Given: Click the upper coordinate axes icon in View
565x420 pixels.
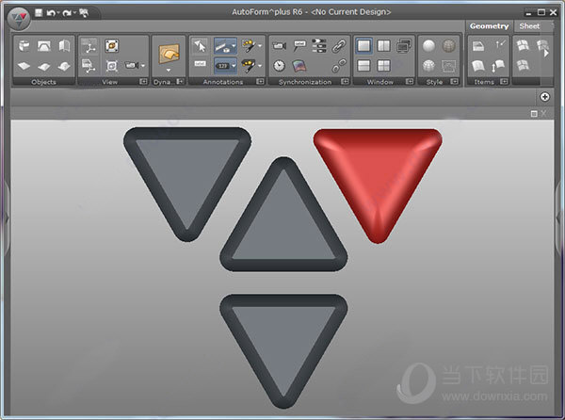Looking at the screenshot, I should (x=89, y=46).
